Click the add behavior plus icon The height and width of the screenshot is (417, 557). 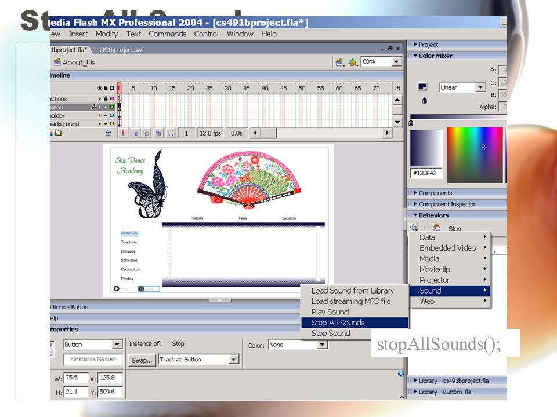[414, 227]
